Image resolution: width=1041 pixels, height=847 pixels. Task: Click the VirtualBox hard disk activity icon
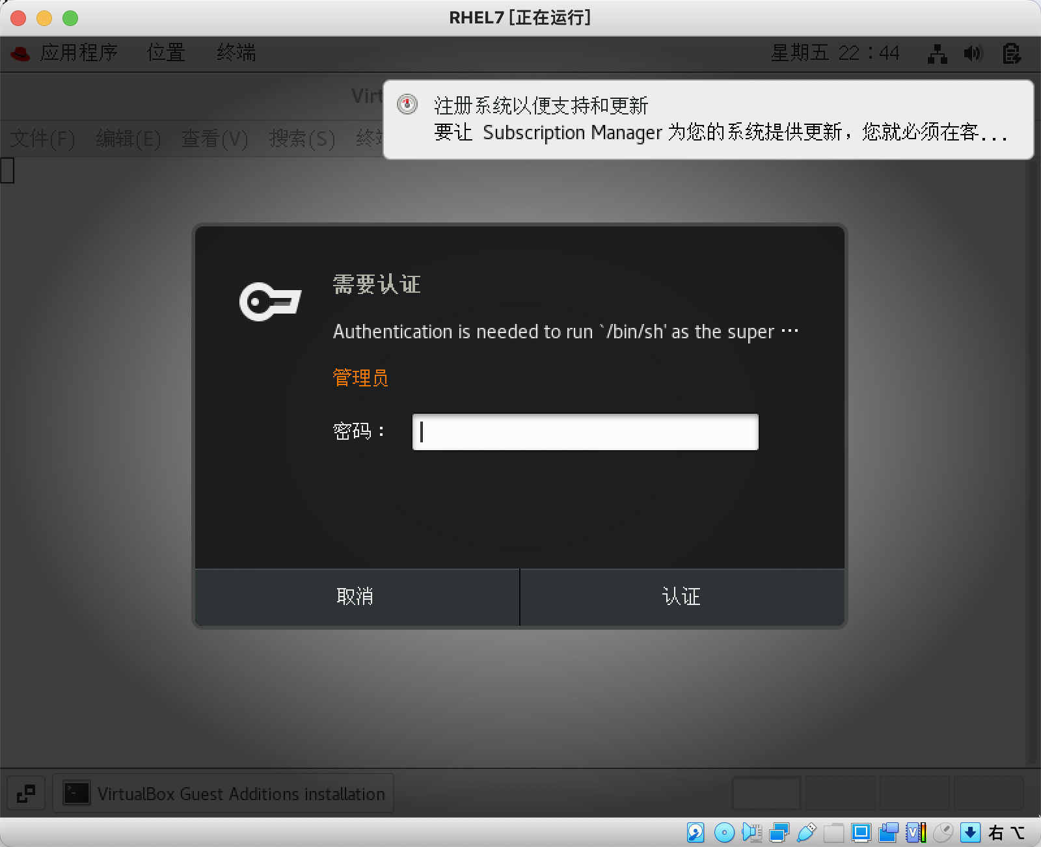(696, 833)
